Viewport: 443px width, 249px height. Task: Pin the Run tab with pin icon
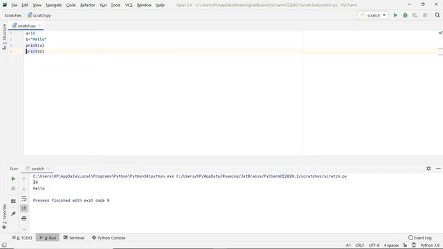13,214
